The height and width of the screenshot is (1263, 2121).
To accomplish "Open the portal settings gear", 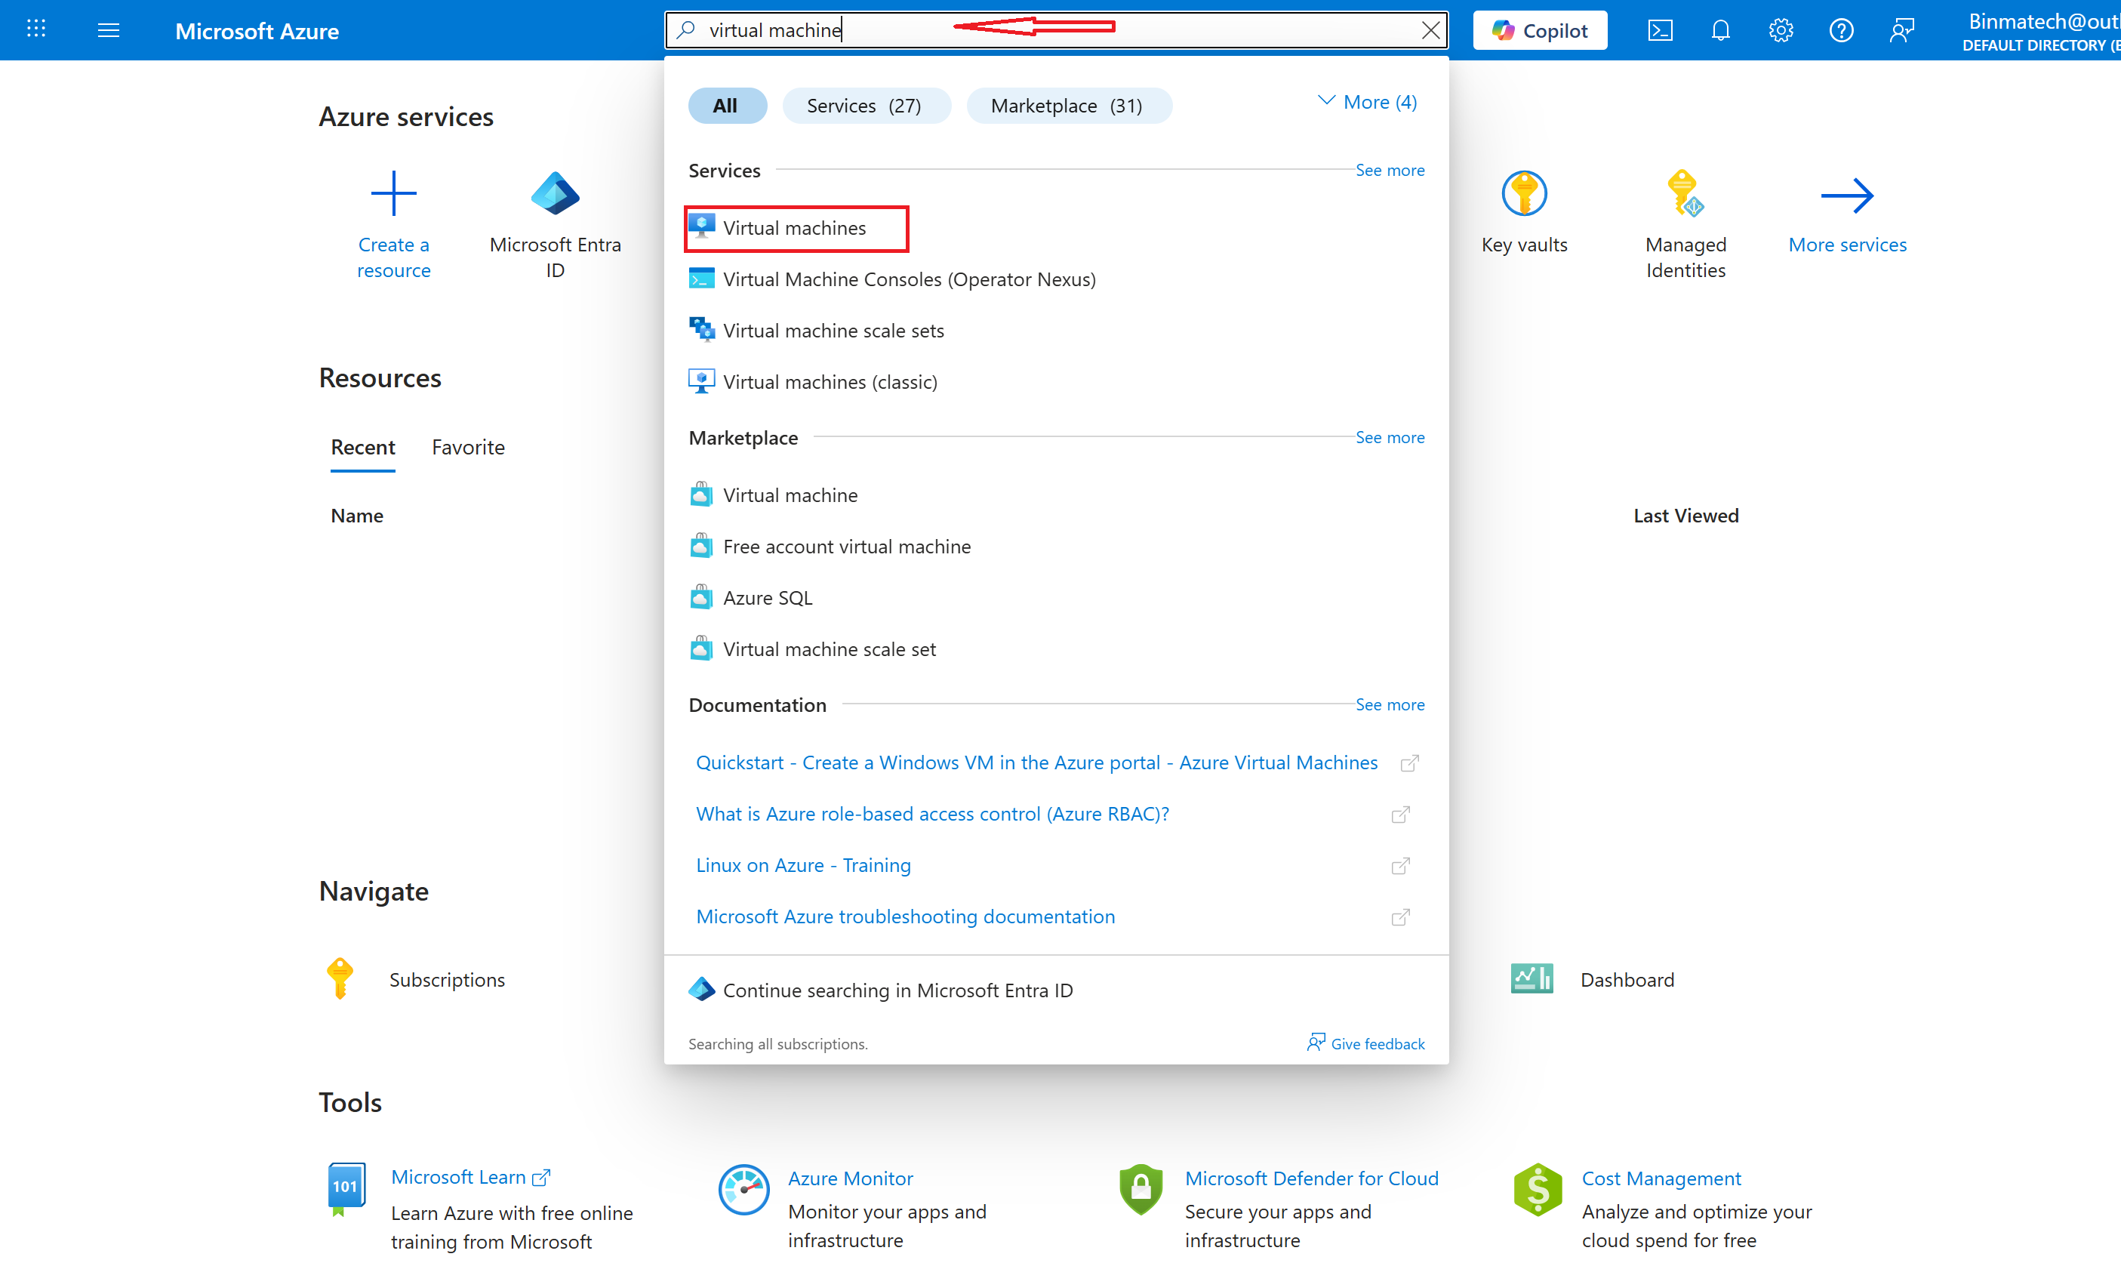I will point(1781,31).
